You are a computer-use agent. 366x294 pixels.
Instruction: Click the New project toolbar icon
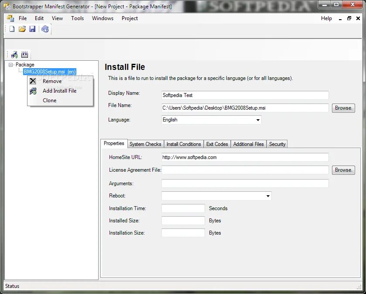(12, 29)
